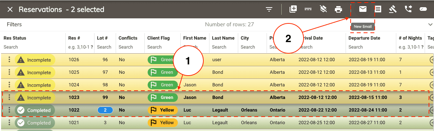Print the selected reservations
Image resolution: width=434 pixels, height=131 pixels.
(338, 10)
